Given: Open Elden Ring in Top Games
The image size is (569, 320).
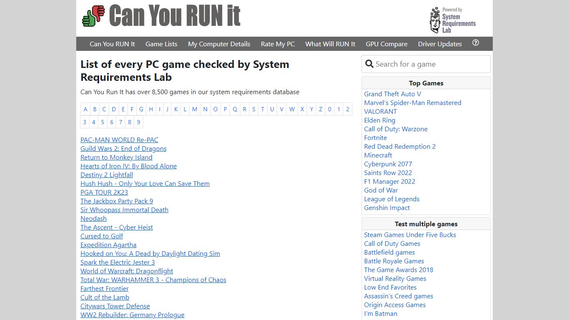Looking at the screenshot, I should coord(379,120).
